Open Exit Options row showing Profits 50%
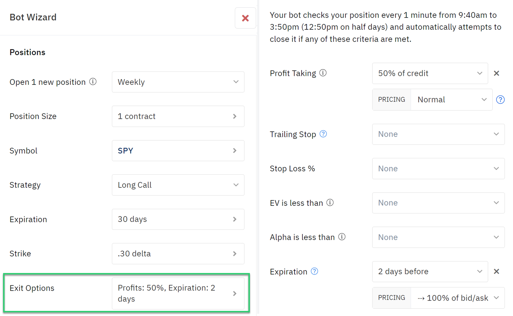This screenshot has height=316, width=513. [x=178, y=293]
